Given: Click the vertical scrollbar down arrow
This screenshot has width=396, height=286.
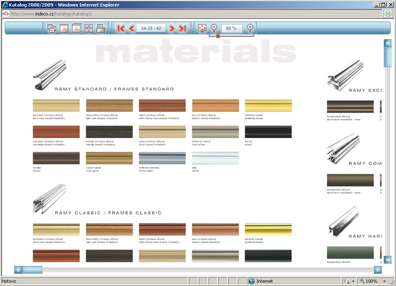Looking at the screenshot, I should pos(388,259).
